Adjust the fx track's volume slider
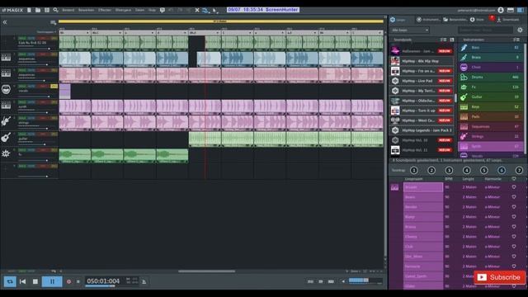Screen dimensions: 528x297 coord(34,160)
